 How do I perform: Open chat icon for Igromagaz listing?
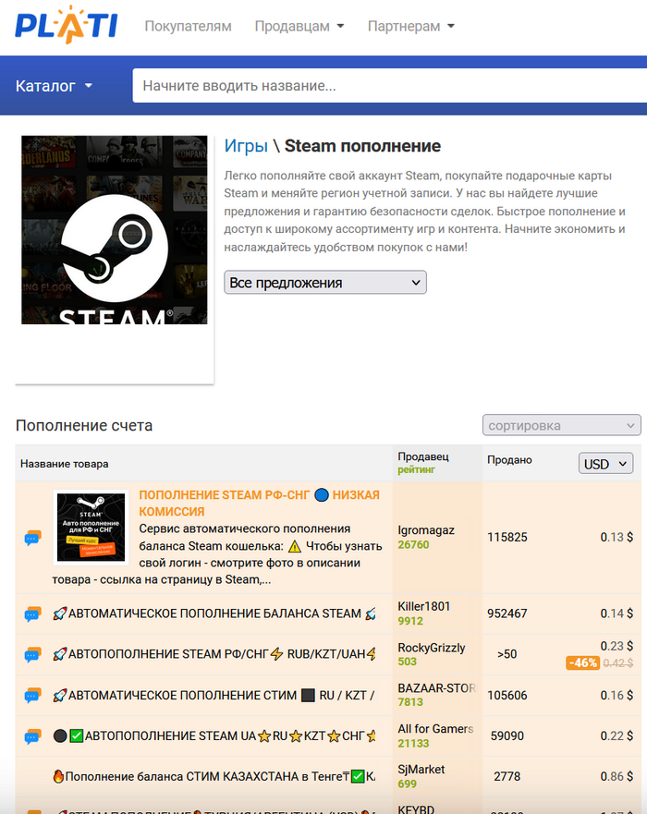[32, 538]
